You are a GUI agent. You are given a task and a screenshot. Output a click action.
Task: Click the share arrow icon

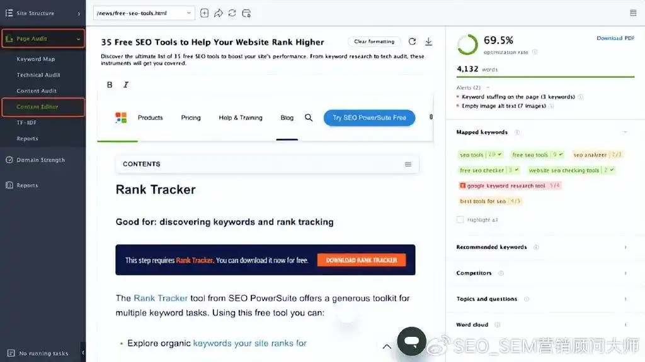coord(218,13)
